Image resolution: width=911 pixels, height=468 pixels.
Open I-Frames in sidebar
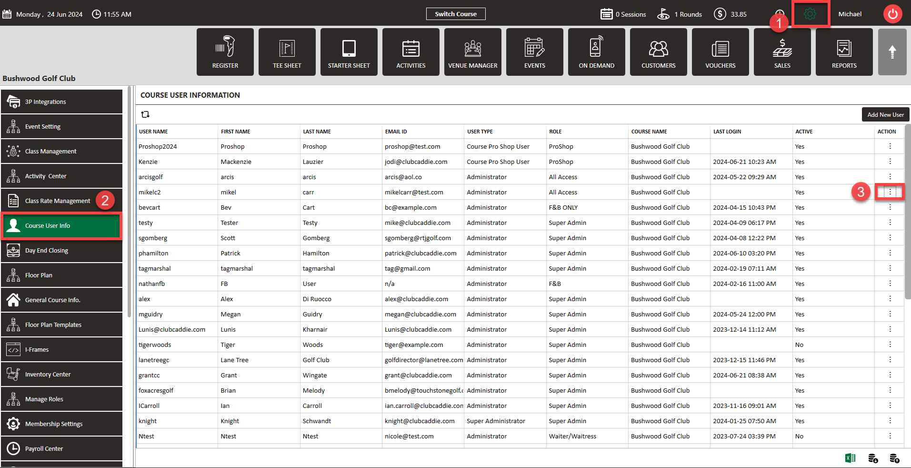(x=62, y=349)
